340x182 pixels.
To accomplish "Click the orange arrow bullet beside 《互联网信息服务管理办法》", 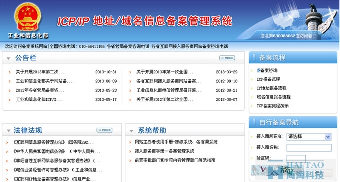I will (x=7, y=143).
